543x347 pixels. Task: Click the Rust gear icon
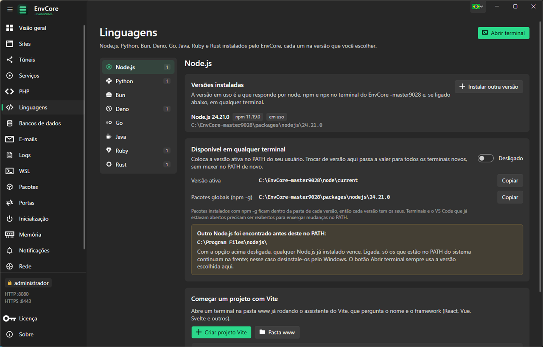(x=109, y=165)
